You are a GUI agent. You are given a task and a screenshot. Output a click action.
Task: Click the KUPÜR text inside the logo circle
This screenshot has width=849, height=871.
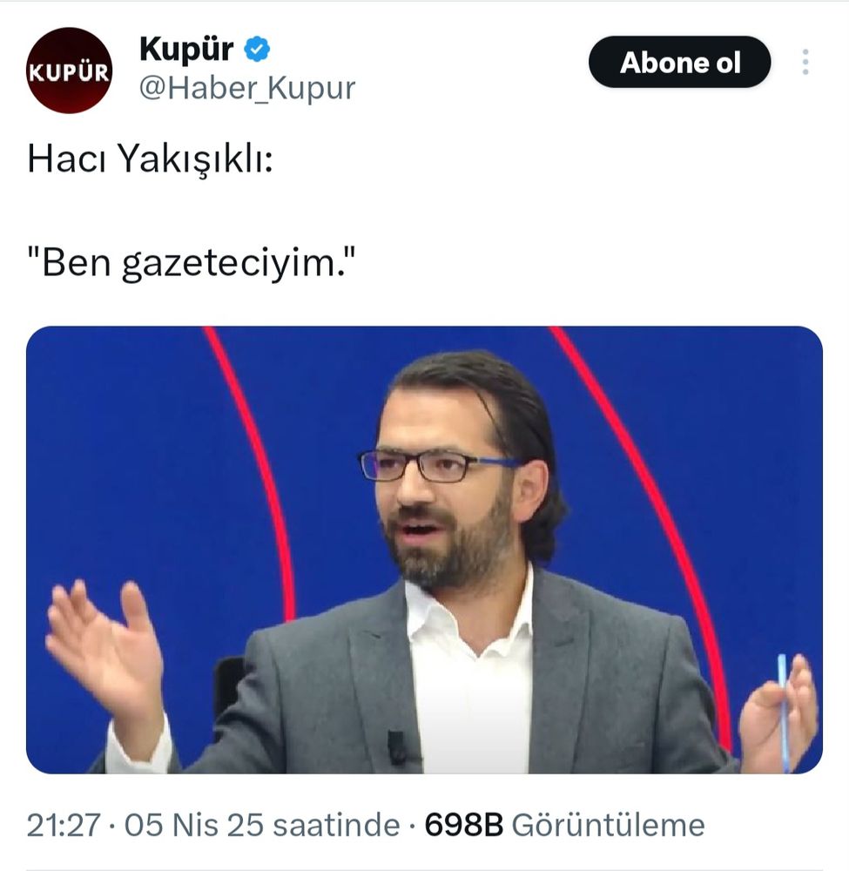70,72
